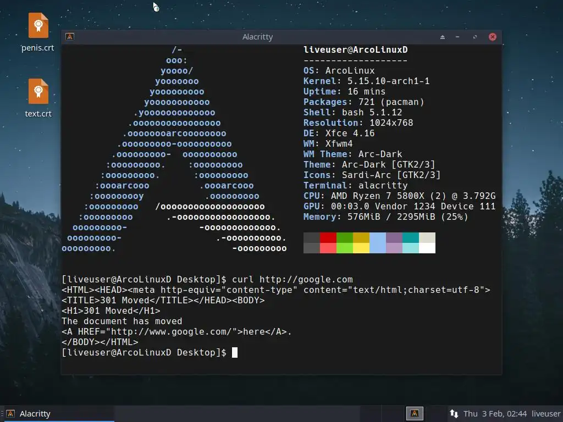Click the Alacritty window title text
The image size is (563, 422).
pos(257,37)
